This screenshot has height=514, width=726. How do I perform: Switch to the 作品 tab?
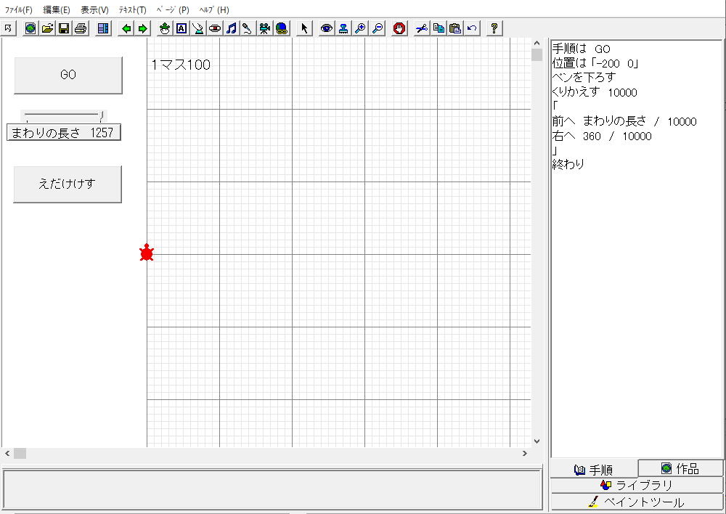tap(680, 469)
